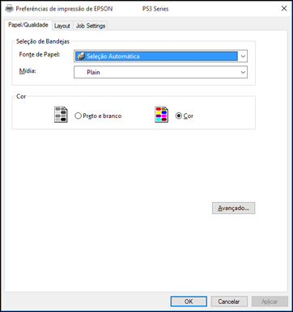The height and width of the screenshot is (312, 293).
Task: Click the printer icon in the title bar
Action: [x=10, y=9]
